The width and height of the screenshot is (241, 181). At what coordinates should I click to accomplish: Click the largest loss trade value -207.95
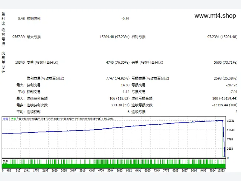[232, 85]
